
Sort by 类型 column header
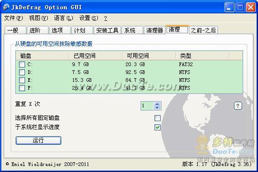202,56
